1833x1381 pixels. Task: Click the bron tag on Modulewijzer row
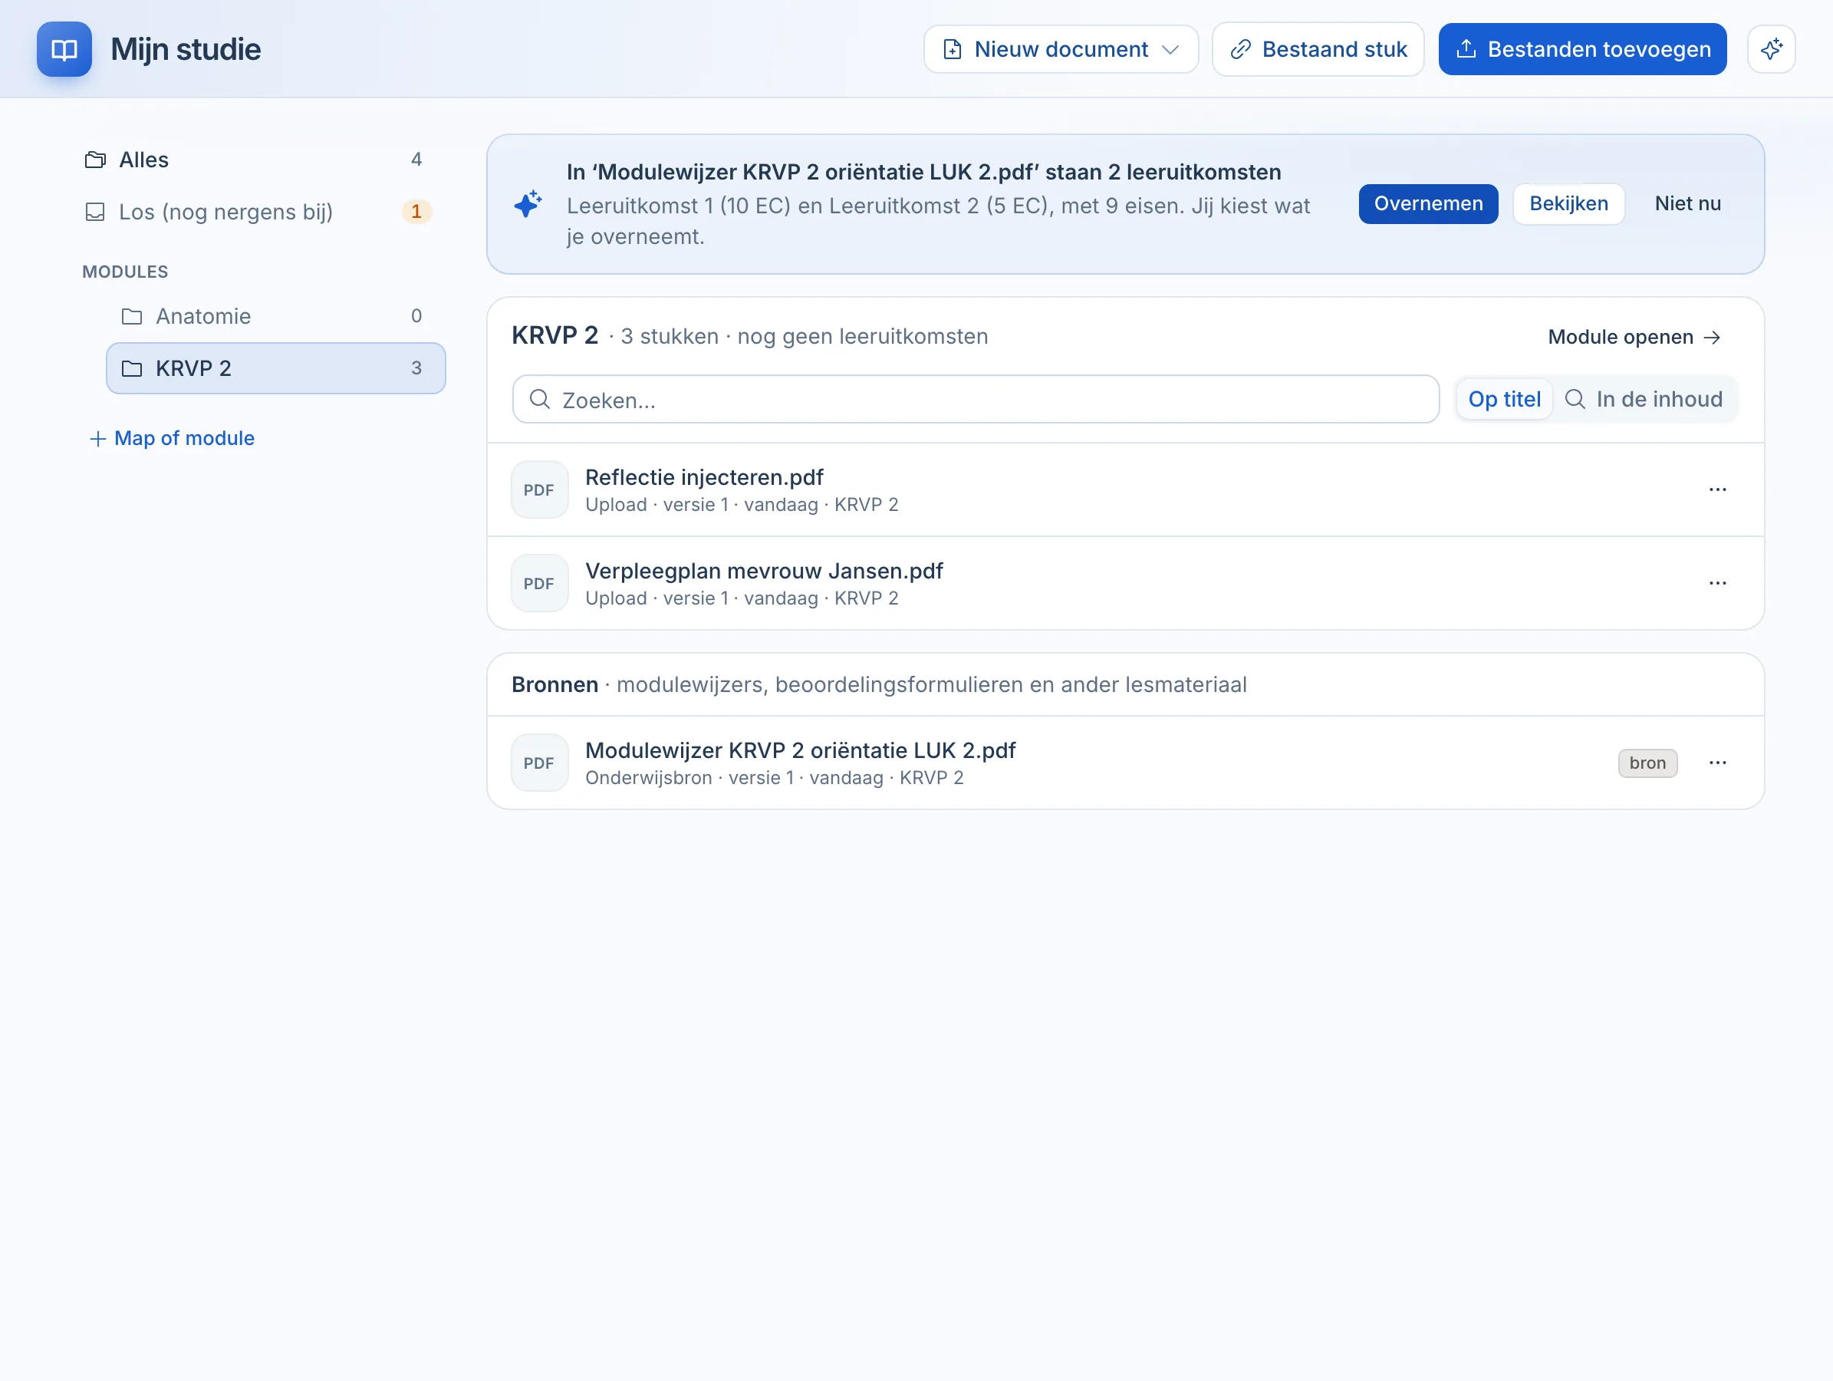click(x=1647, y=763)
